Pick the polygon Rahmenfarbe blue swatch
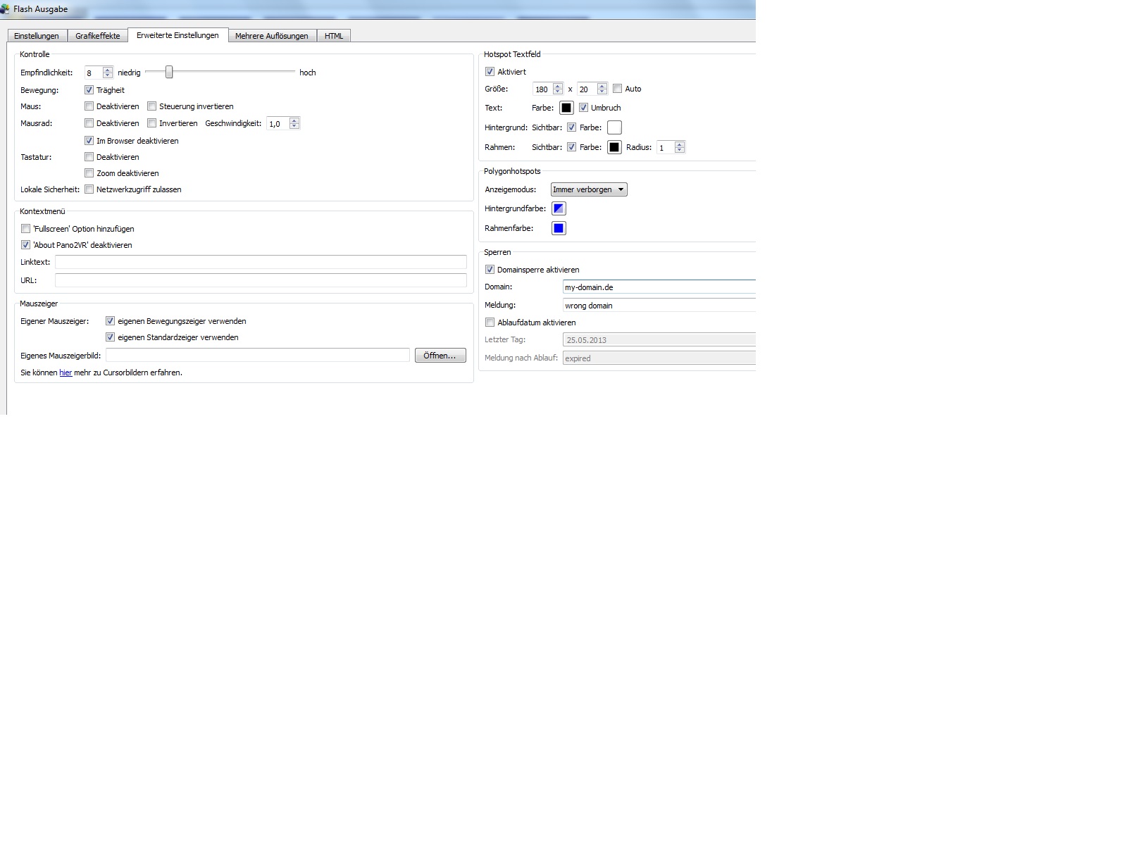Image resolution: width=1127 pixels, height=845 pixels. pyautogui.click(x=559, y=228)
